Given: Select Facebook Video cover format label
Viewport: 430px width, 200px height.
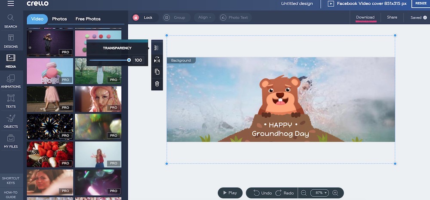Looking at the screenshot, I should [x=372, y=3].
